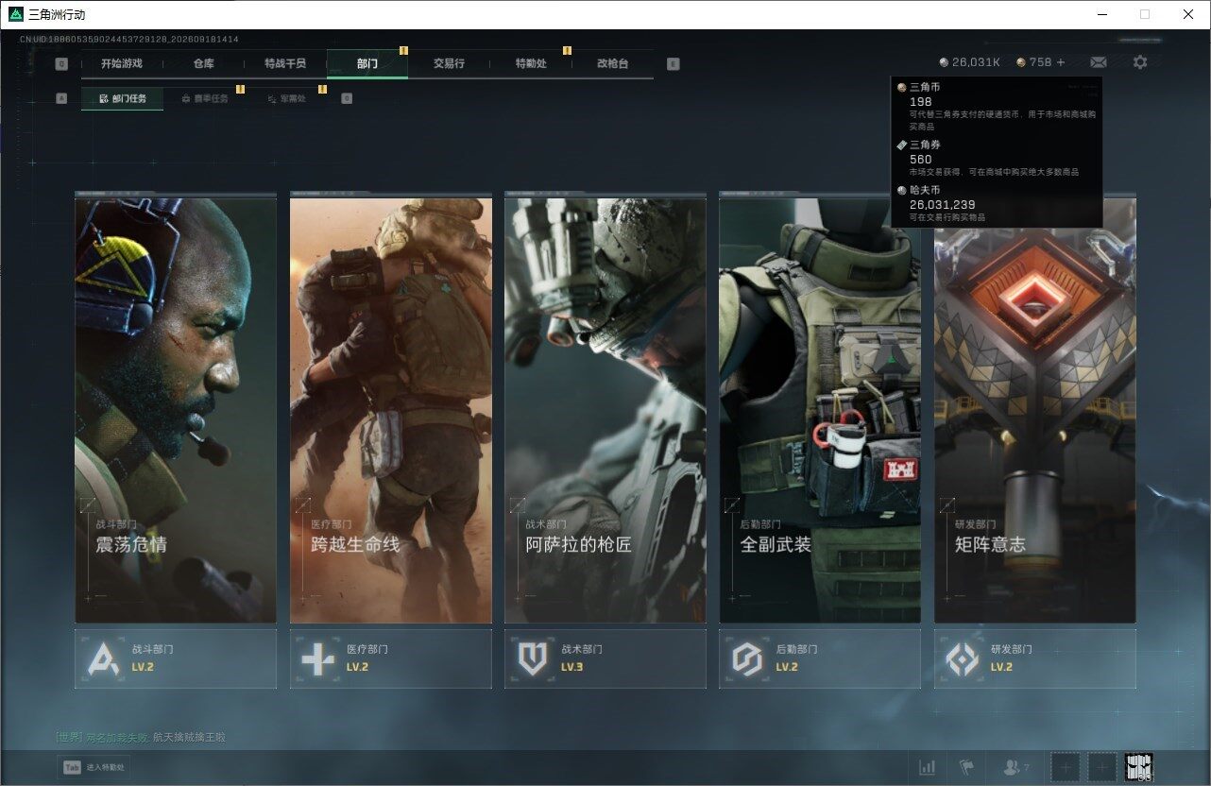Click the world chat message line
This screenshot has height=786, width=1211.
click(141, 737)
